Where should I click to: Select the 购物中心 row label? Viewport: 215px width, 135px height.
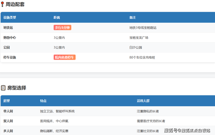[x=10, y=37]
